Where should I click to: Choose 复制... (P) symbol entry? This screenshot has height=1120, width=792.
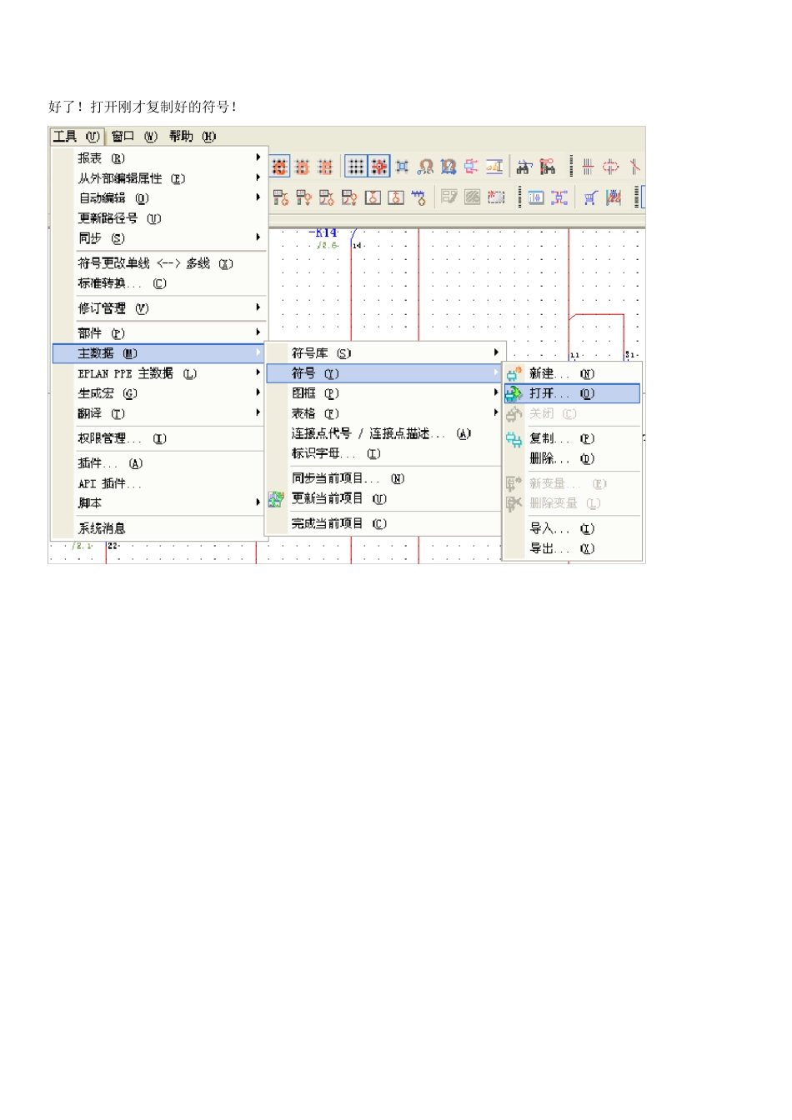click(x=572, y=438)
